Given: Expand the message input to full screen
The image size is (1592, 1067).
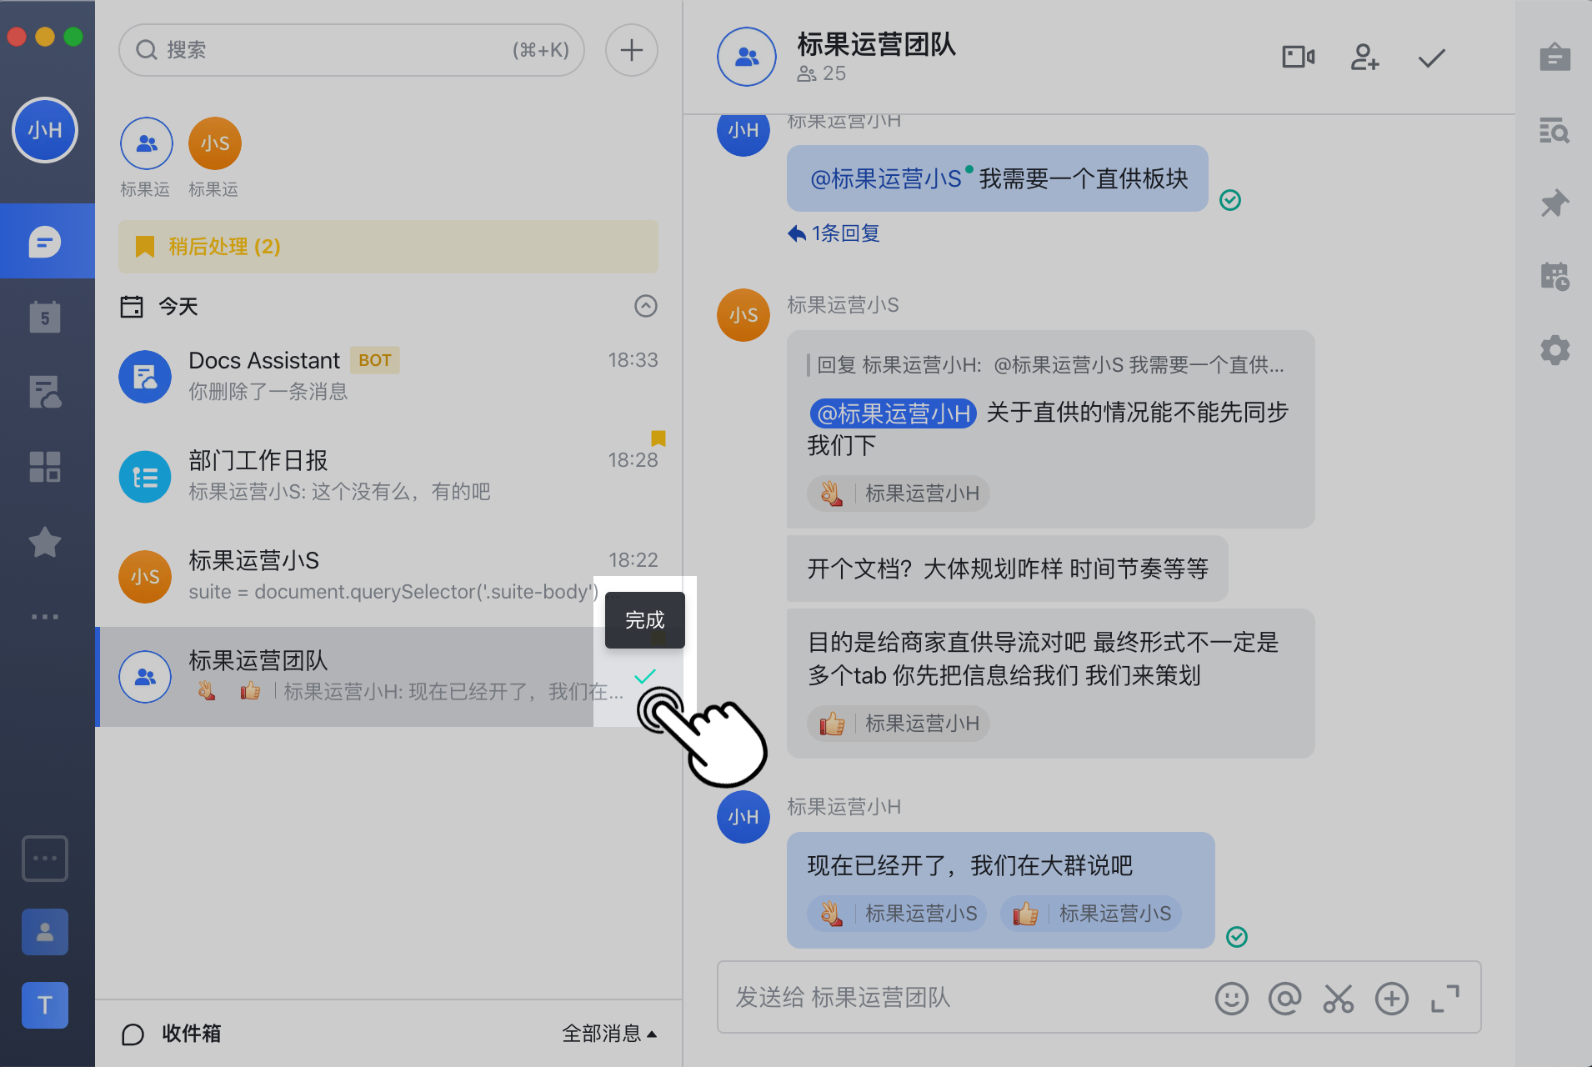Looking at the screenshot, I should point(1447,998).
